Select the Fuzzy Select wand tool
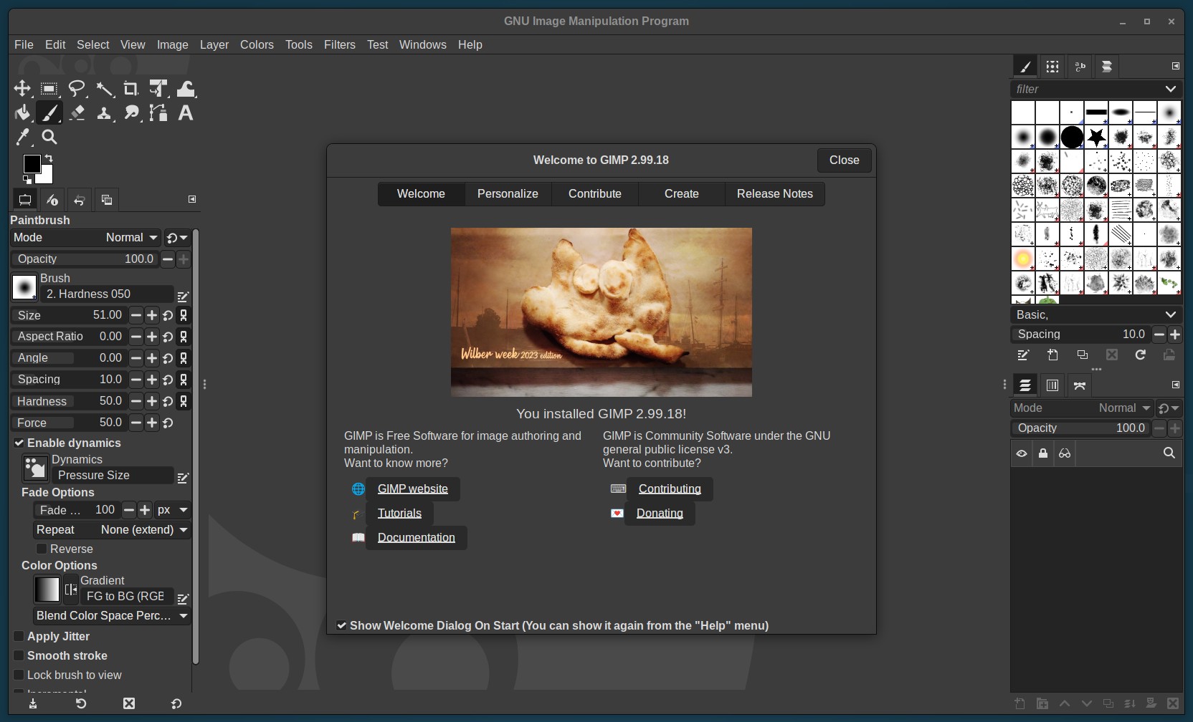Viewport: 1193px width, 722px height. pyautogui.click(x=105, y=89)
